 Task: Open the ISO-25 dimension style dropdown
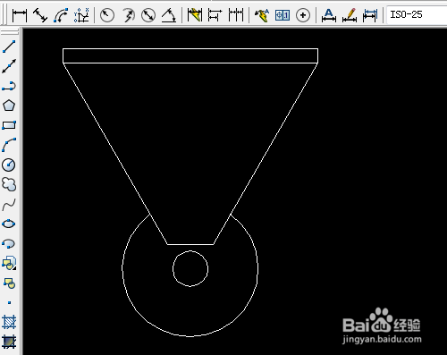click(x=417, y=14)
